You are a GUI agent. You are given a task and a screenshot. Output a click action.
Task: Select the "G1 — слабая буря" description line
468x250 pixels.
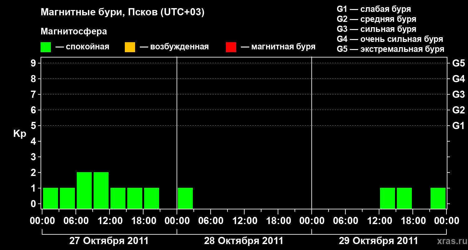click(374, 9)
